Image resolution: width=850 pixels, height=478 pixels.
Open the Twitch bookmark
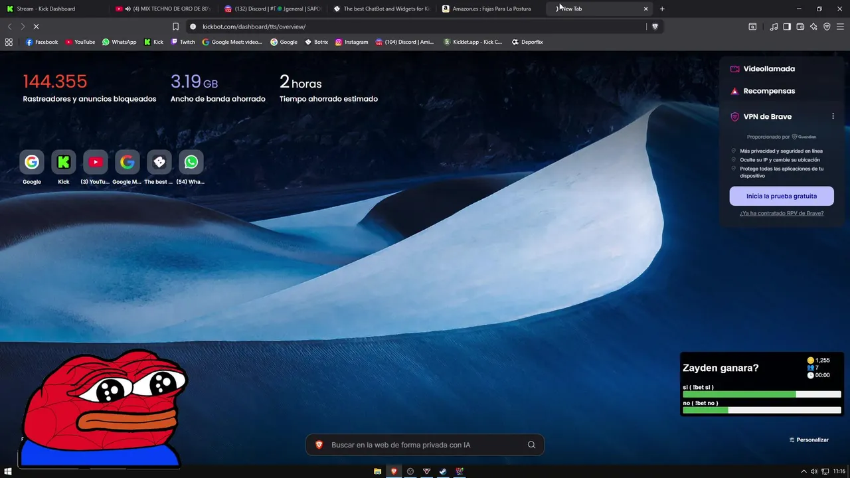[x=183, y=42]
